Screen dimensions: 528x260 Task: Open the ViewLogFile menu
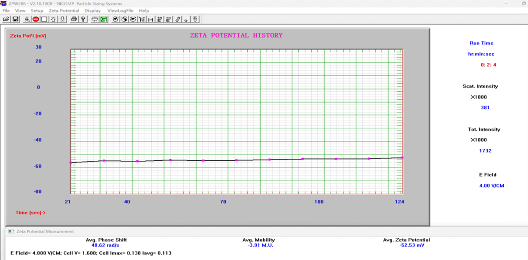pyautogui.click(x=120, y=10)
